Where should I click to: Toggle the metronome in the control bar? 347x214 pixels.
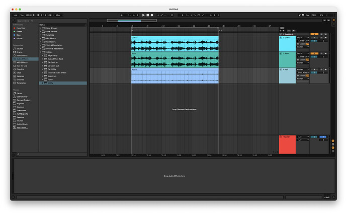click(50, 15)
